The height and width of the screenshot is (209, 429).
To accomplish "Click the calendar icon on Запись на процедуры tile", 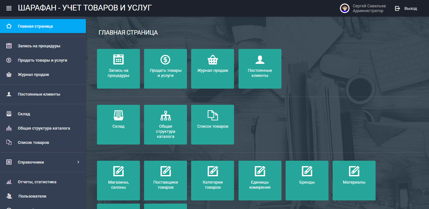I will point(118,59).
